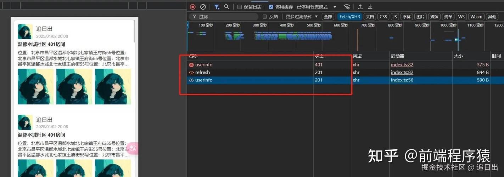504x177 pixels.
Task: Tick the invert (反转) checkbox
Action: [x=265, y=17]
